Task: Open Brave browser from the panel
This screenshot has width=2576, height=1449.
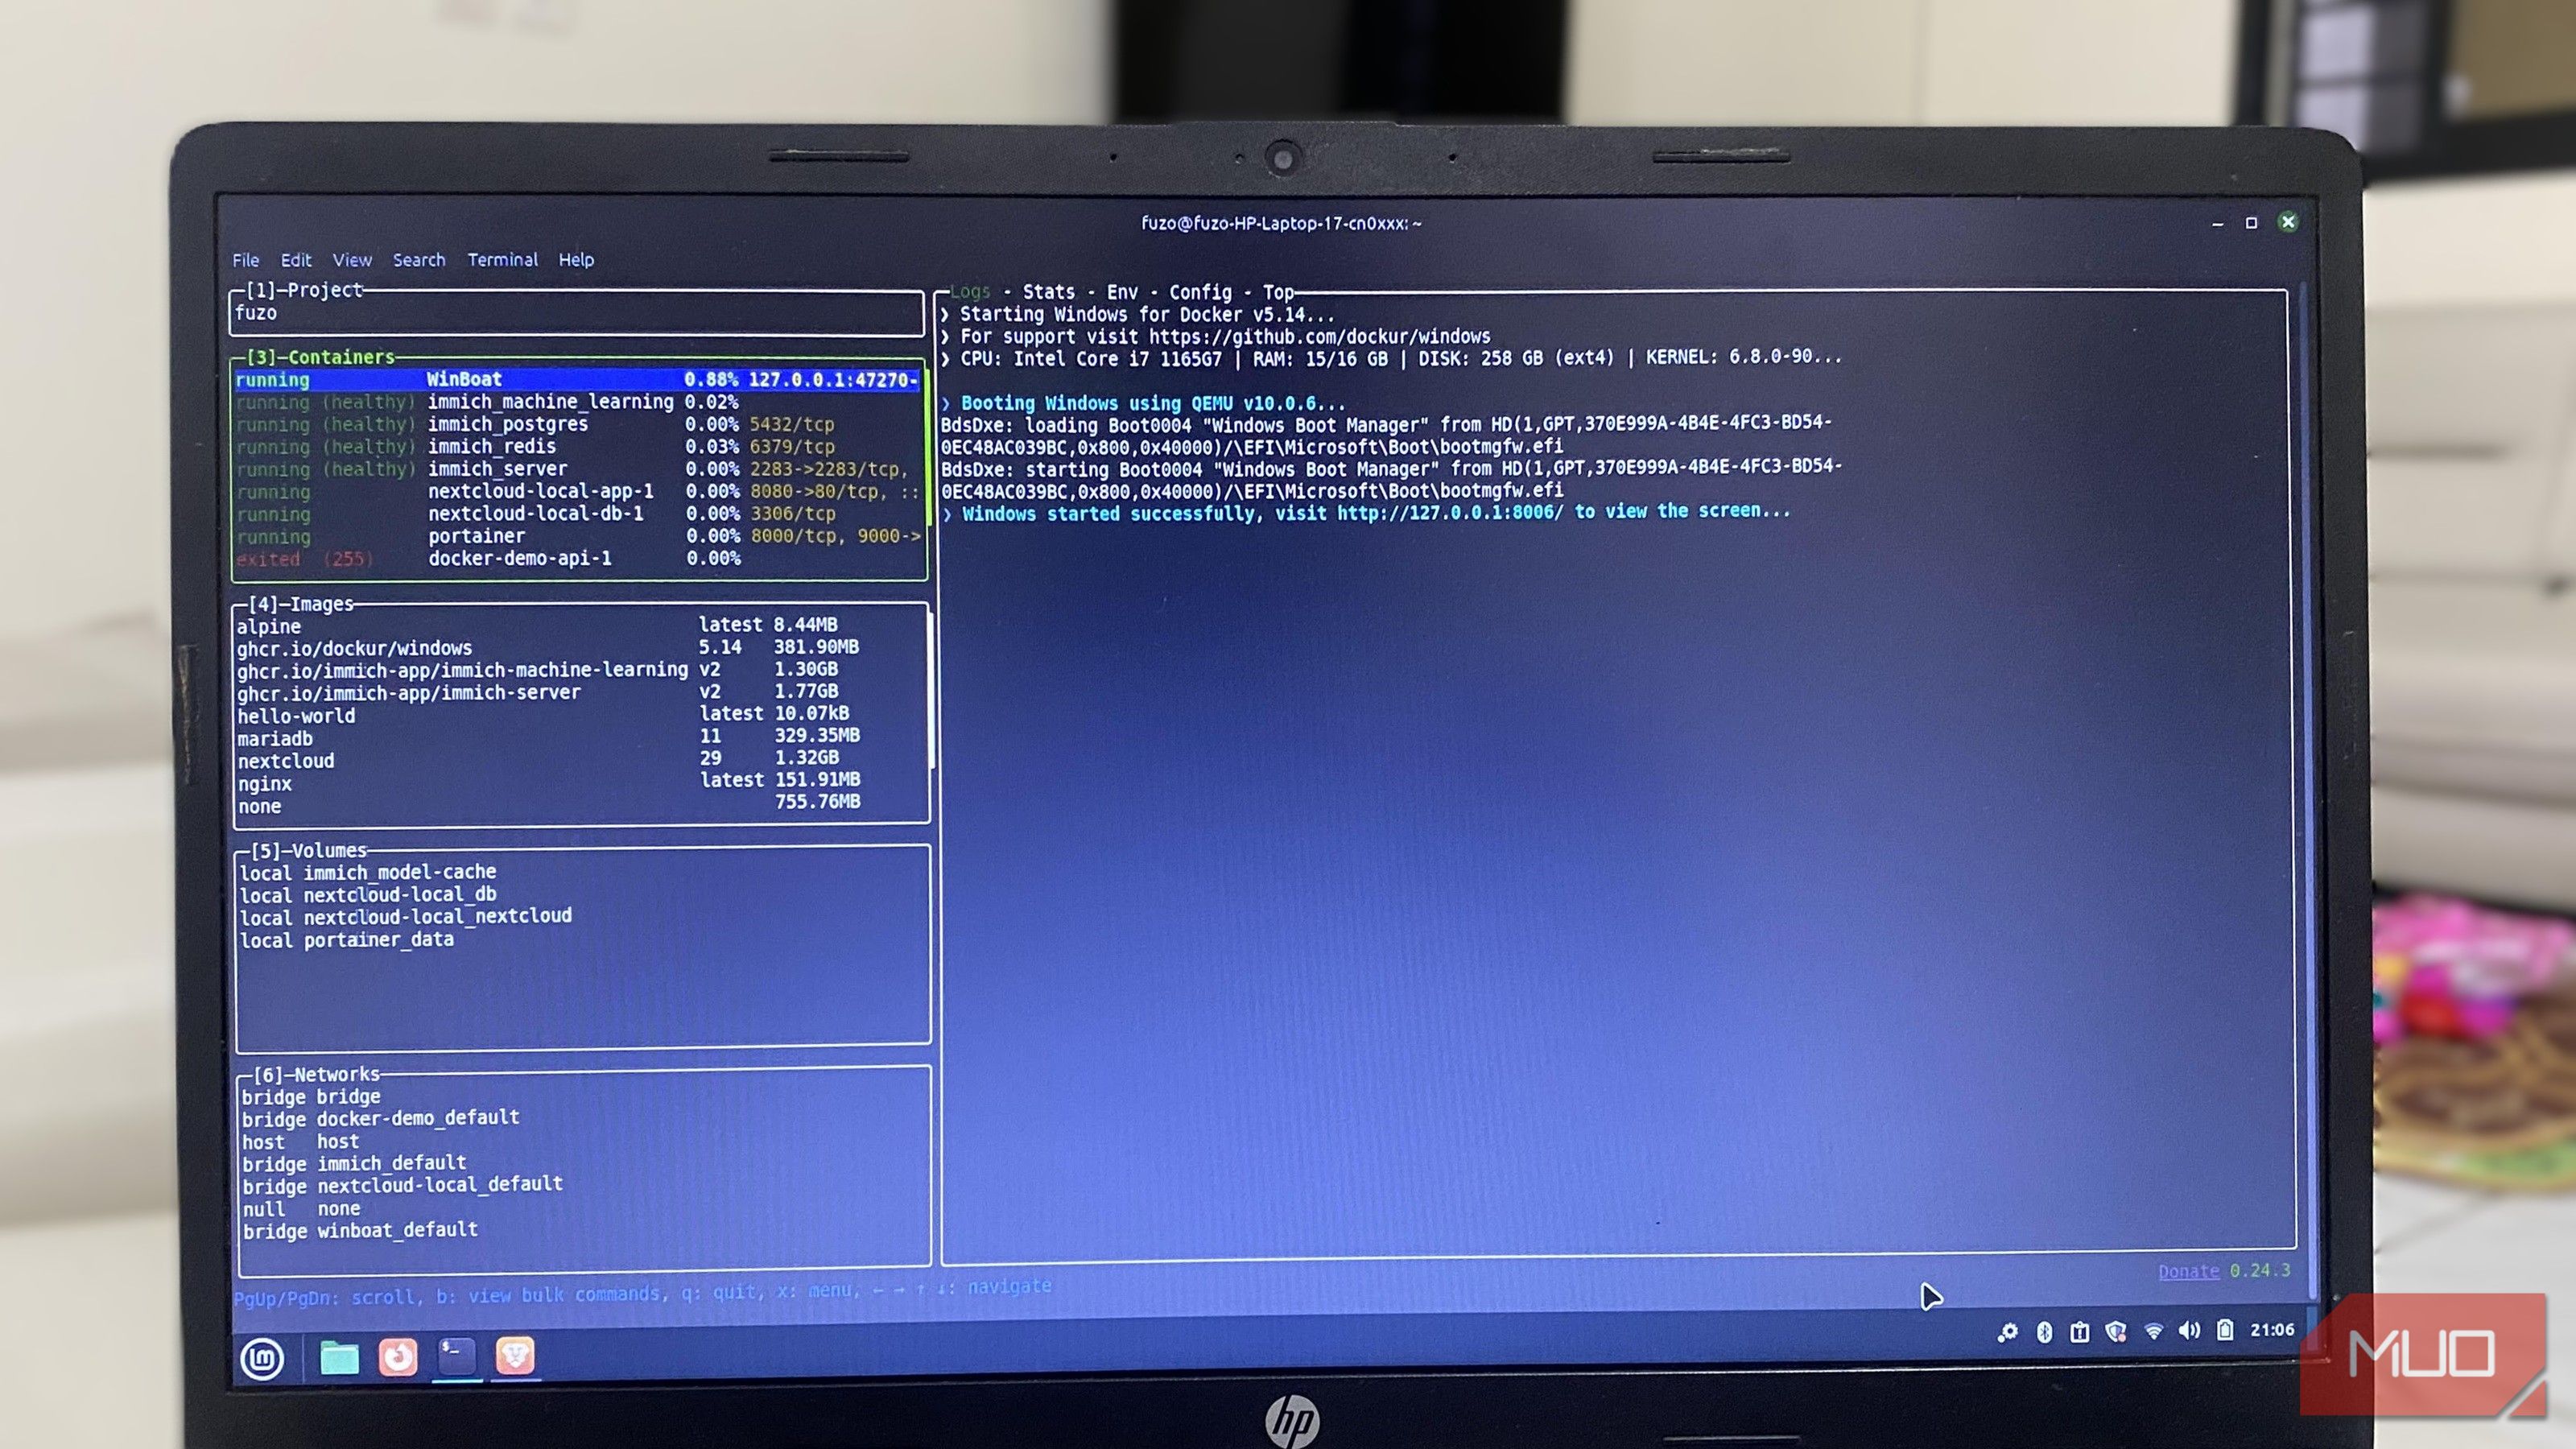Action: [x=515, y=1355]
